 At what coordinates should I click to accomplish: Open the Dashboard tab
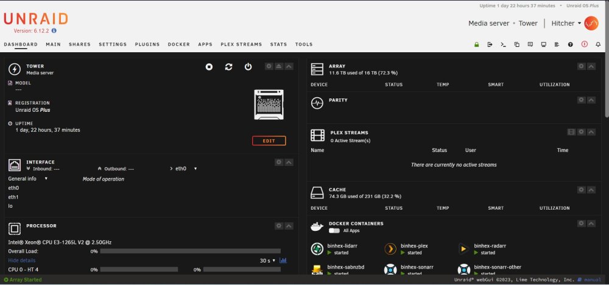pyautogui.click(x=21, y=44)
